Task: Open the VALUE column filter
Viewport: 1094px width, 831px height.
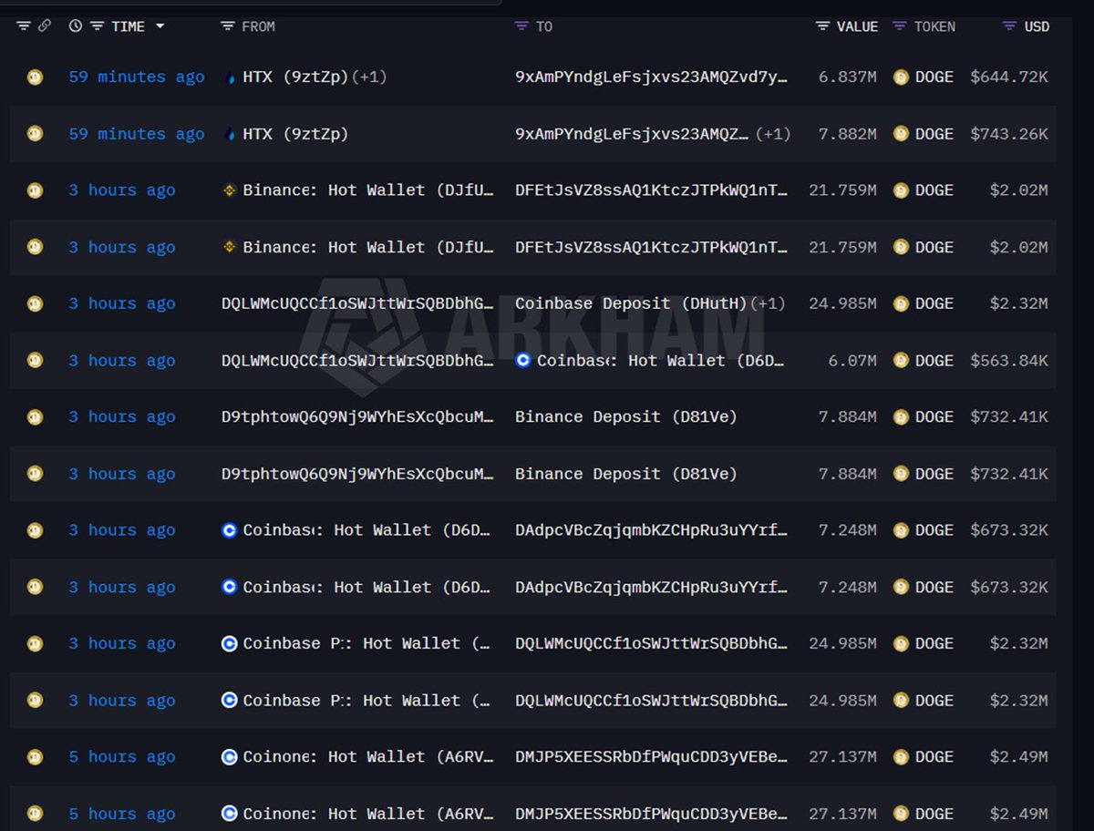Action: coord(822,26)
